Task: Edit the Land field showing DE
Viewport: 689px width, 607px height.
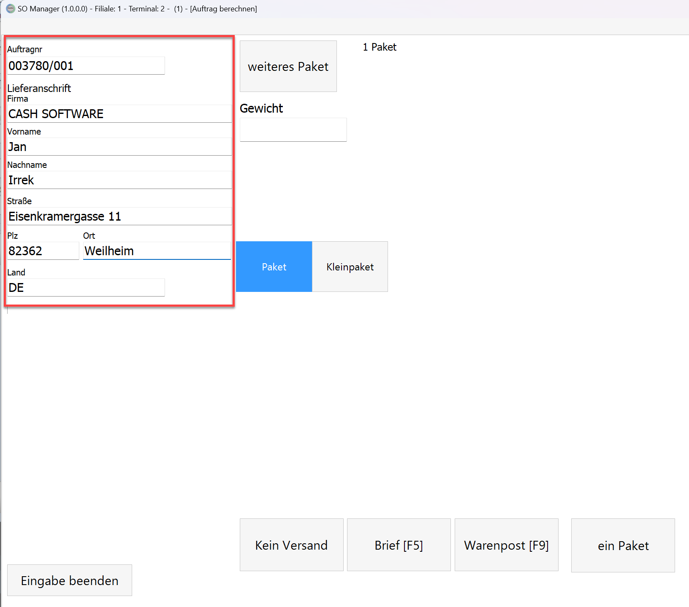Action: 86,288
